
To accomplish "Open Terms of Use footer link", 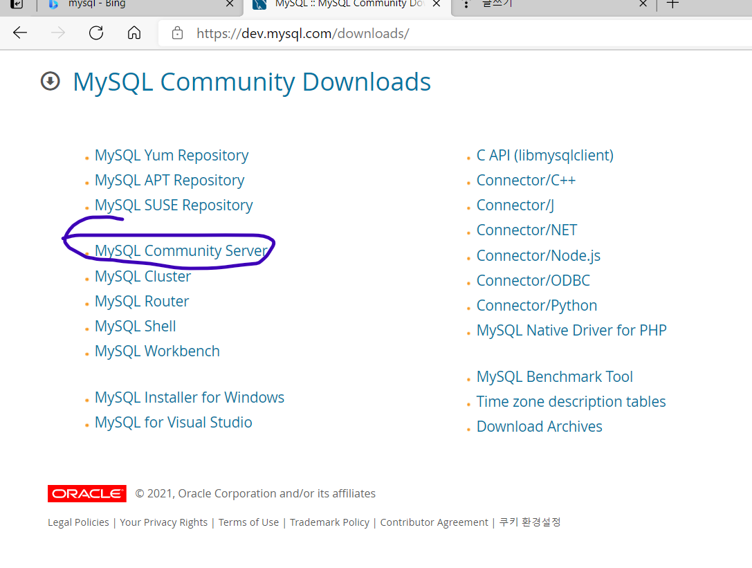I will point(248,522).
